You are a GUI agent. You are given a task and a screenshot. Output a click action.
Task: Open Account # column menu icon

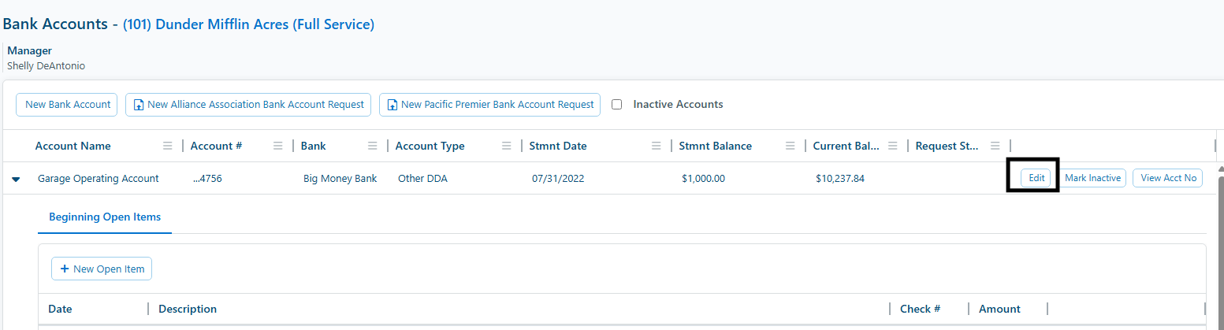(277, 146)
